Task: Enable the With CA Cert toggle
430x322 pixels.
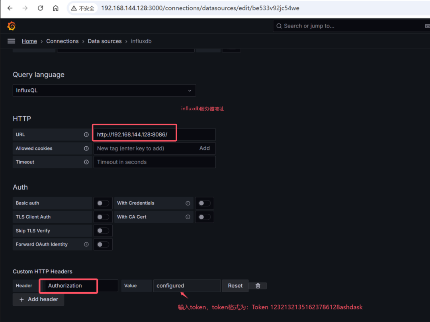Action: click(205, 217)
